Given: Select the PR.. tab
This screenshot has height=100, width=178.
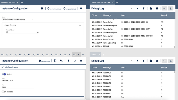Looking at the screenshot, I should tap(39, 55).
